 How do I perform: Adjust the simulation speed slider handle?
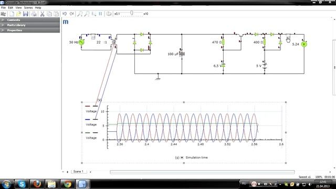[132, 13]
